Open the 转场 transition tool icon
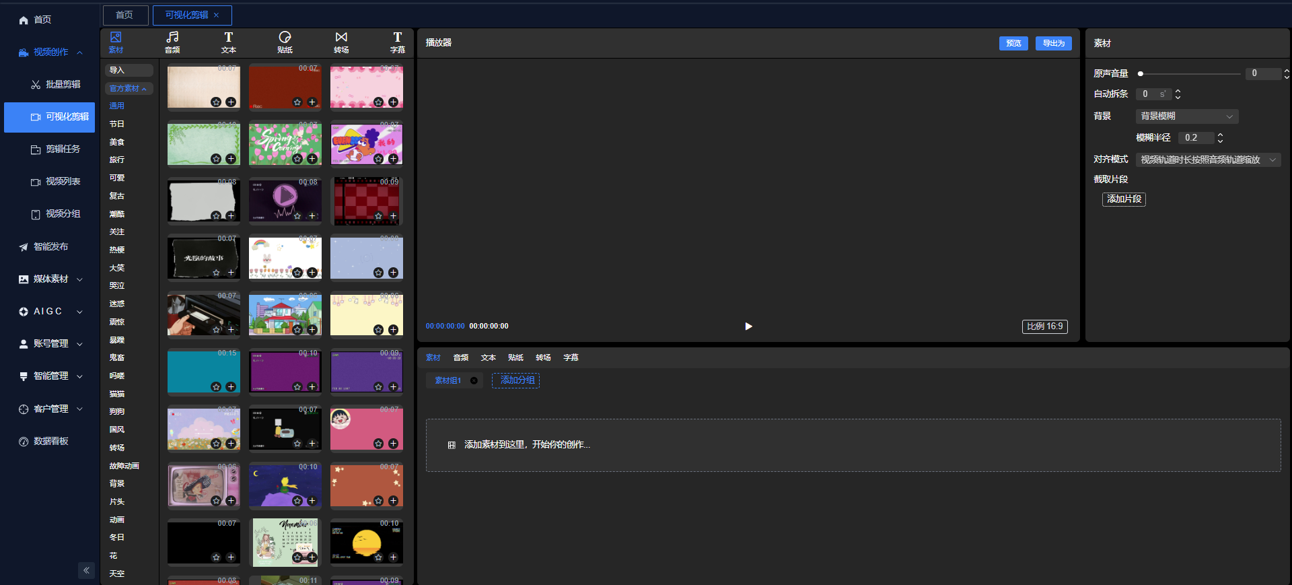The width and height of the screenshot is (1292, 585). 341,42
